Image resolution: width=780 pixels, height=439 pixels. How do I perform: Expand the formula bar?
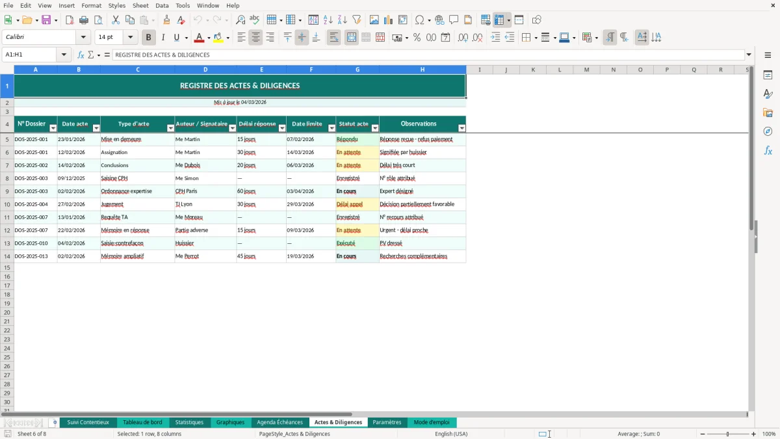749,55
